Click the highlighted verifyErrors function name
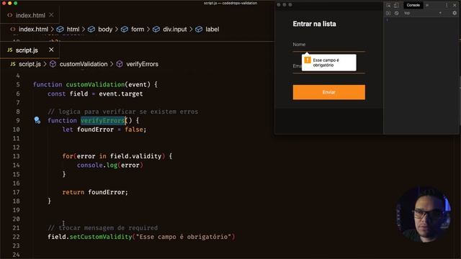Viewport: 461px width, 259px height. 102,120
